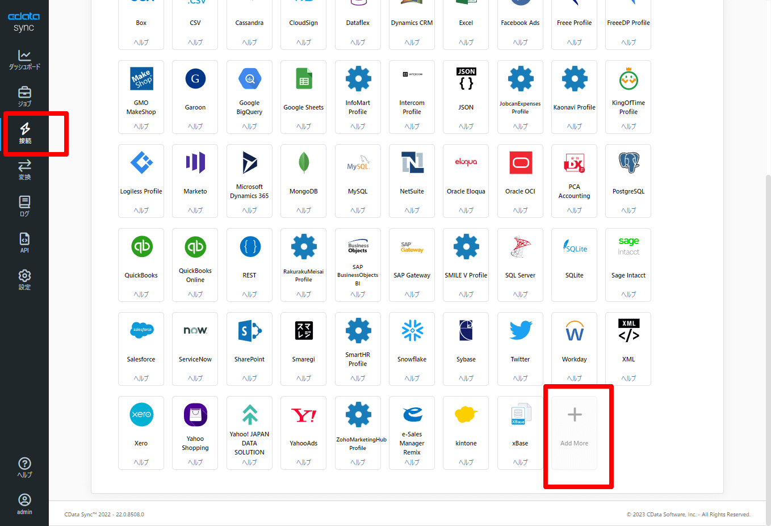
Task: Open the ログ logs sidebar item
Action: coord(24,207)
